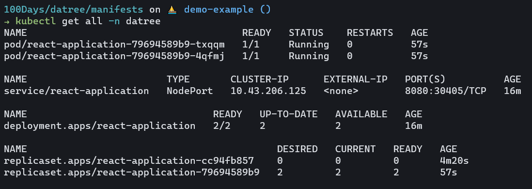Click the 4m20s replicaset age value
Screen dimensions: 532x189
click(x=454, y=161)
